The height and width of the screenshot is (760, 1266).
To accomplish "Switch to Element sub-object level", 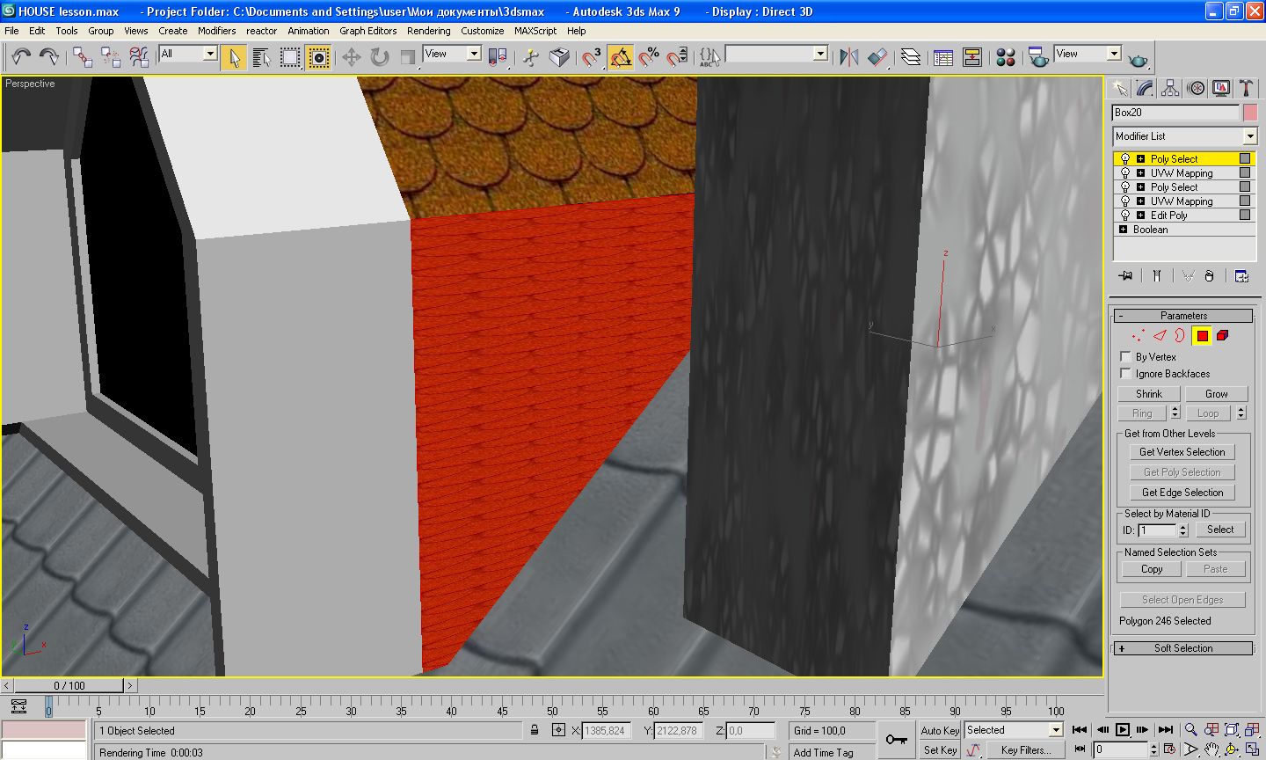I will point(1223,335).
